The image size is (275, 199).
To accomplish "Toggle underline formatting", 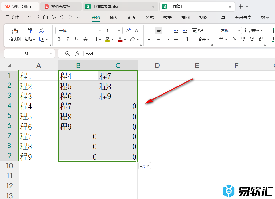I will [x=77, y=39].
